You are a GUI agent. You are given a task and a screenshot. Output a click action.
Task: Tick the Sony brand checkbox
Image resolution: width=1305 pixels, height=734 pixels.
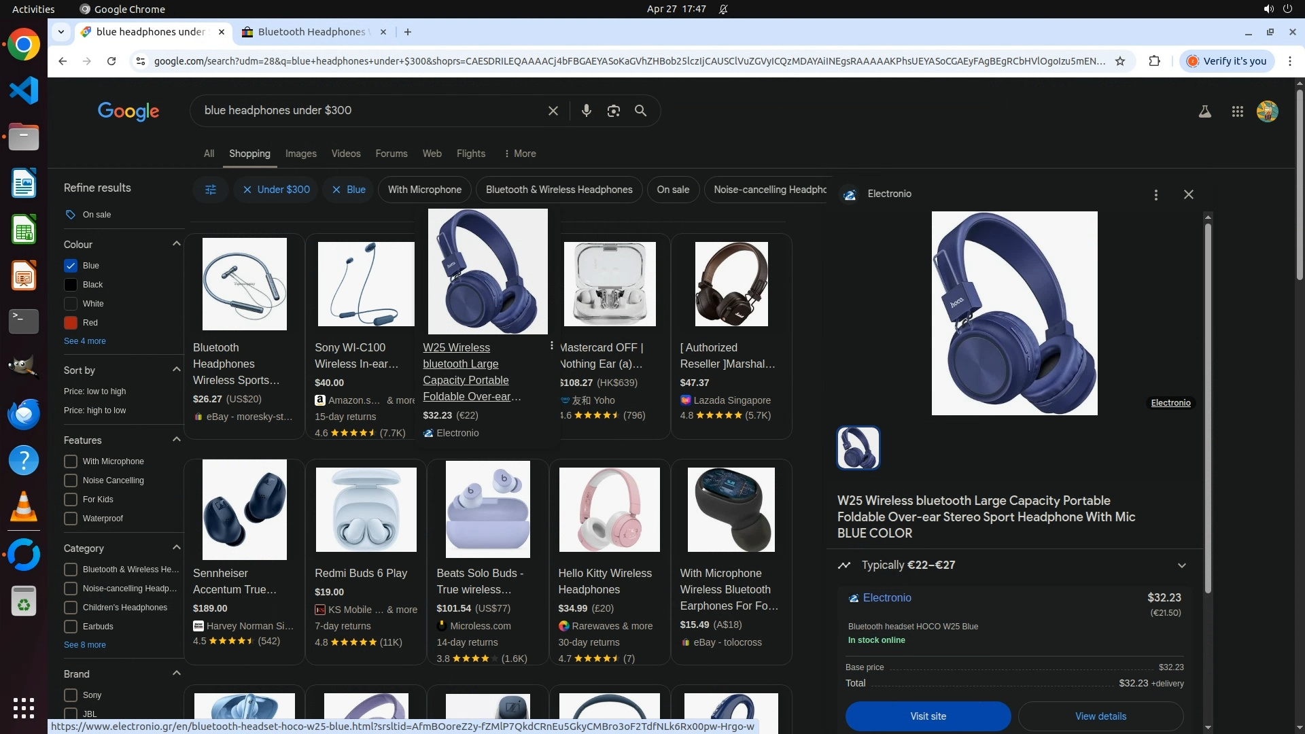[x=71, y=695]
